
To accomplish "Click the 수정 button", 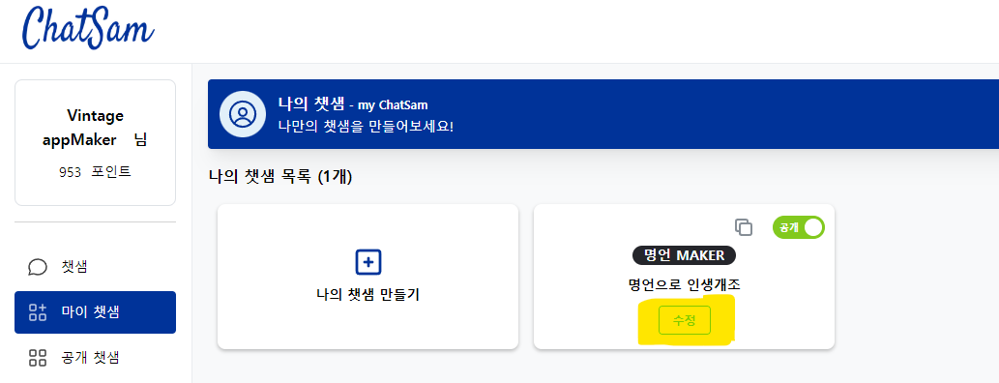I will coord(685,320).
